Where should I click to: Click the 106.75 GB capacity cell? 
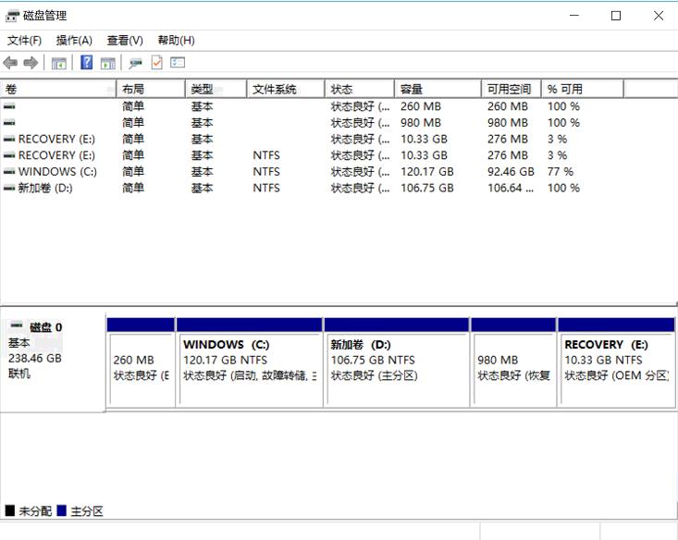coord(426,188)
